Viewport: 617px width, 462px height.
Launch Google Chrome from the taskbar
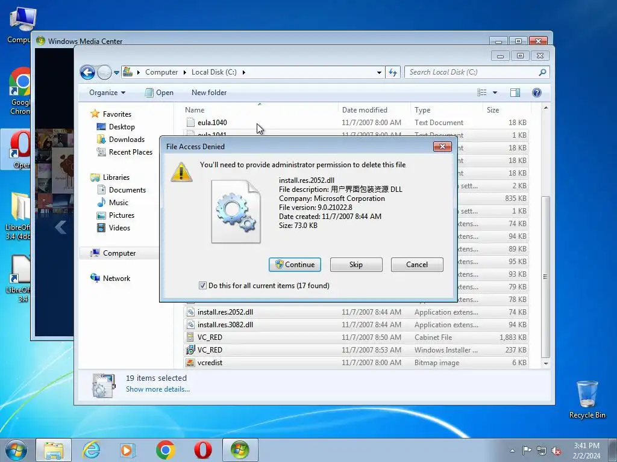pos(165,450)
